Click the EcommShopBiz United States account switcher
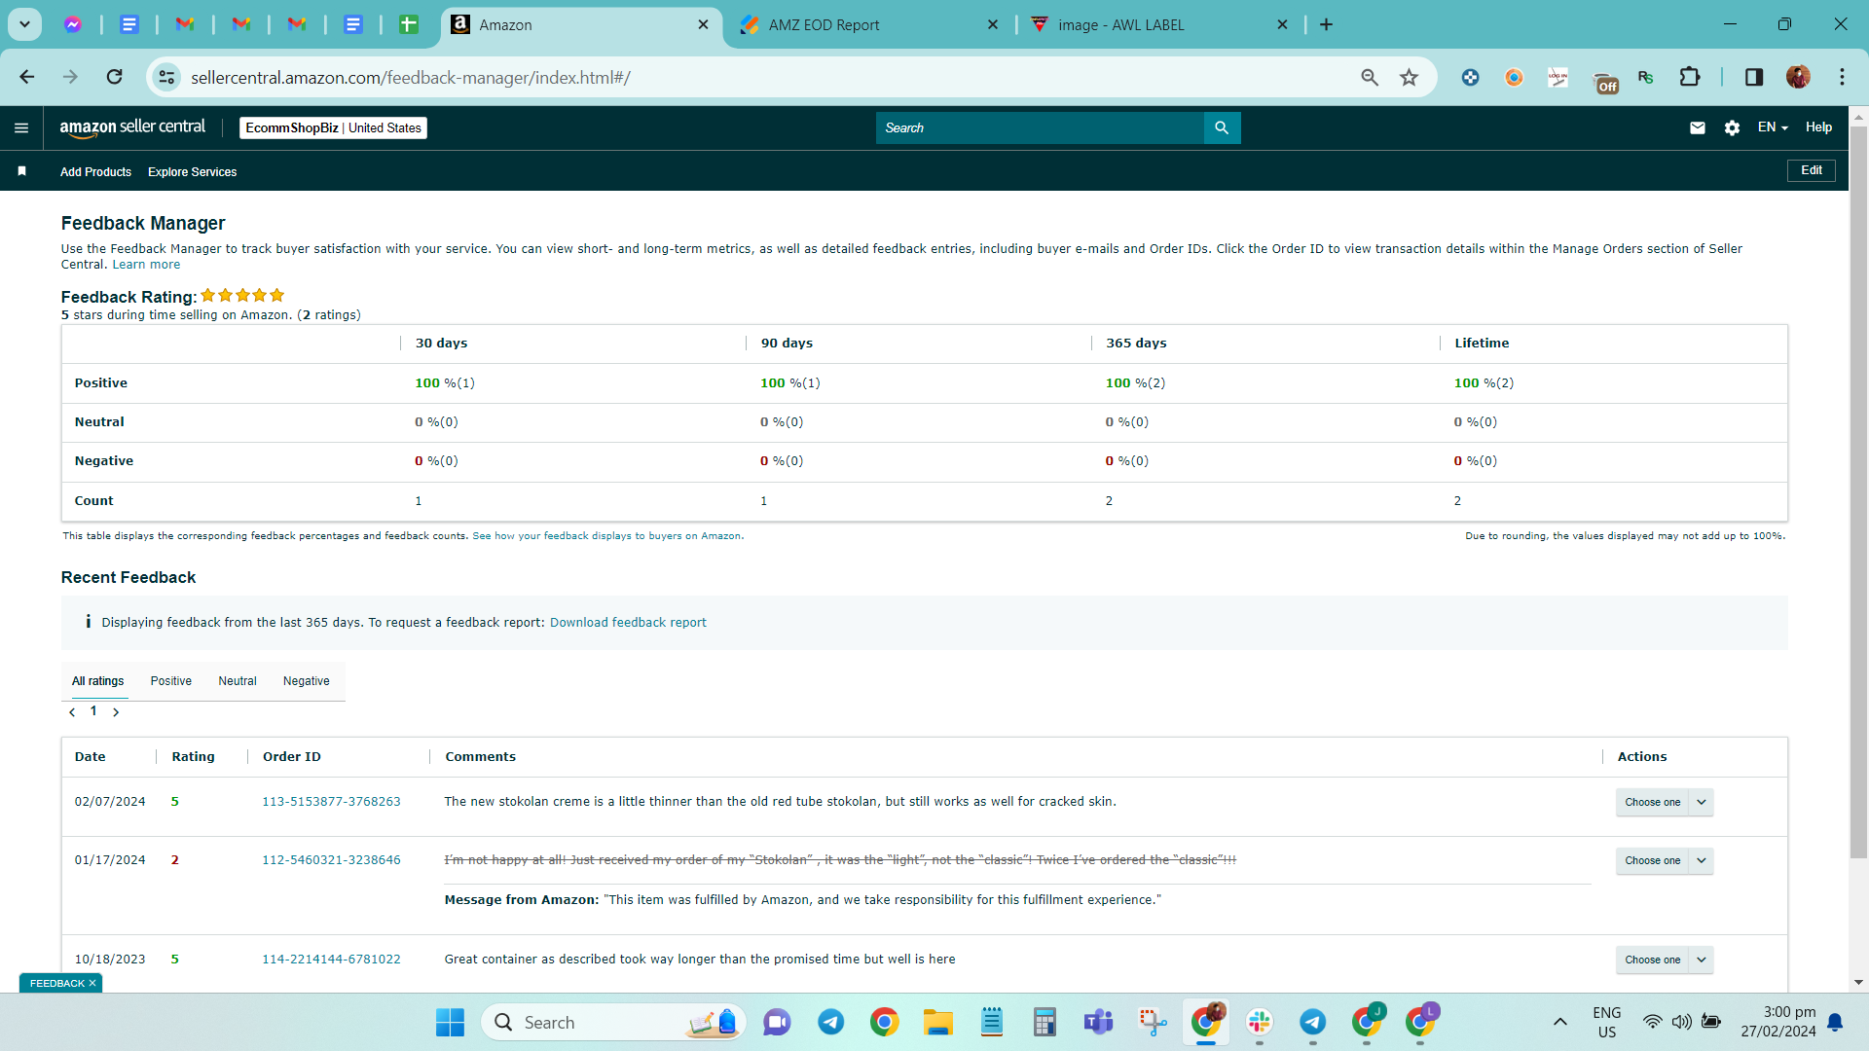1869x1051 pixels. pyautogui.click(x=333, y=127)
